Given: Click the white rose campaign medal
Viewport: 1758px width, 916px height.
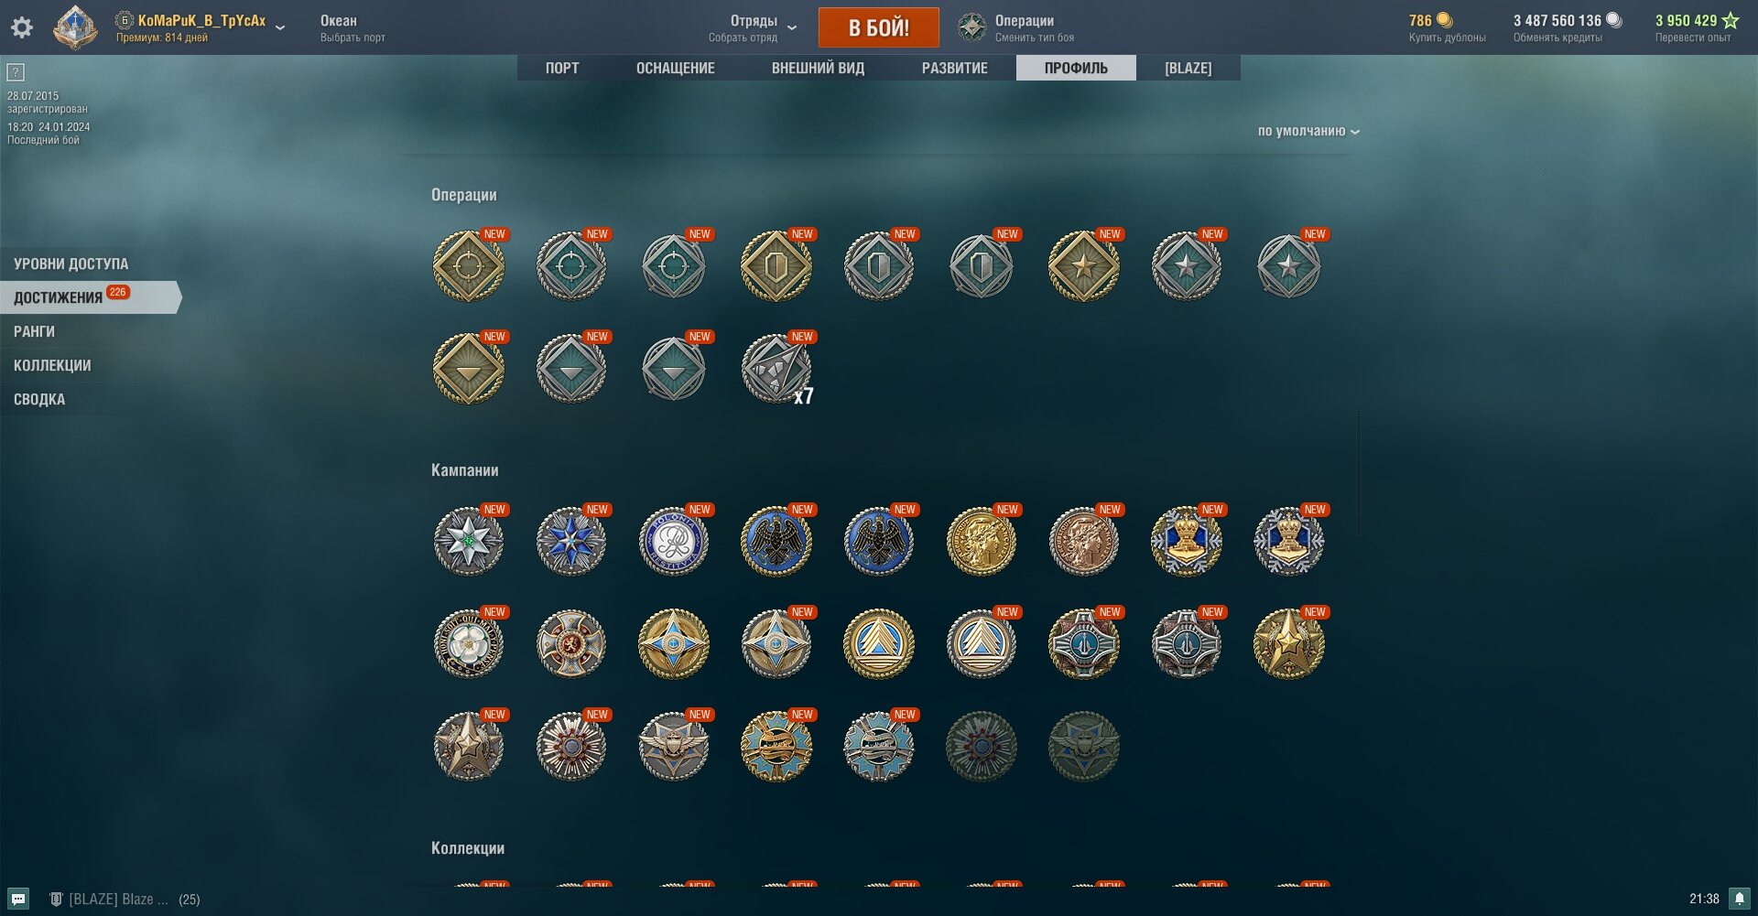Looking at the screenshot, I should [469, 643].
